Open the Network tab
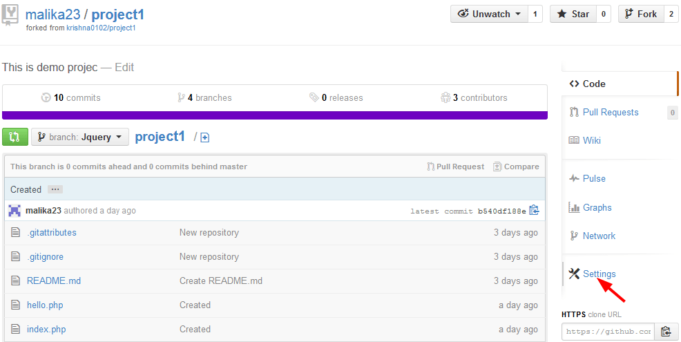The image size is (681, 342). pyautogui.click(x=599, y=236)
